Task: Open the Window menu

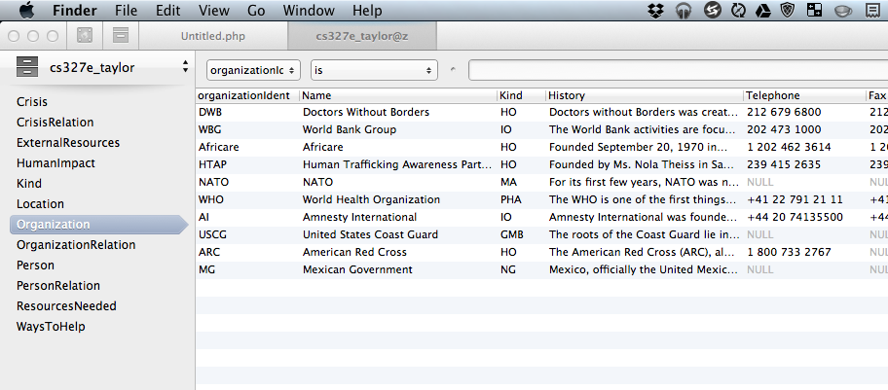Action: click(309, 10)
